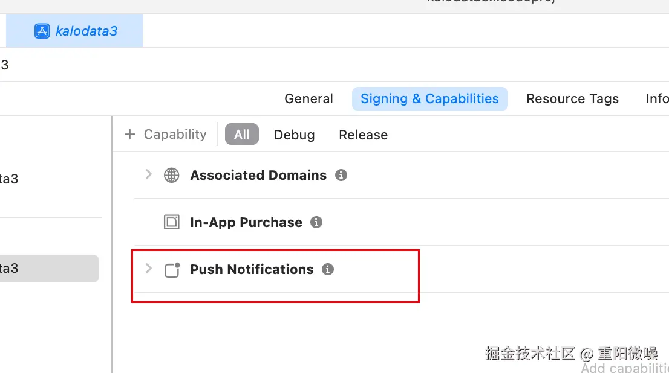Select the Signing & Capabilities tab
The width and height of the screenshot is (669, 373).
click(x=429, y=99)
